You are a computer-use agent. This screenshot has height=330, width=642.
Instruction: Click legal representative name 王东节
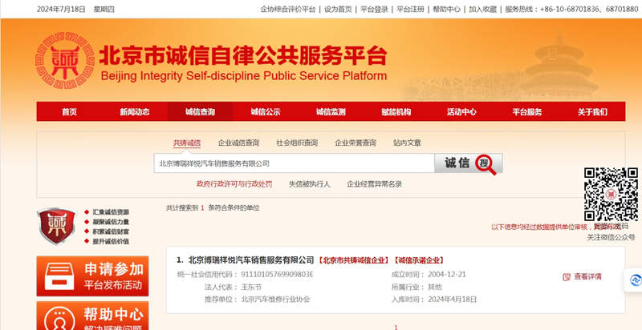(x=251, y=287)
